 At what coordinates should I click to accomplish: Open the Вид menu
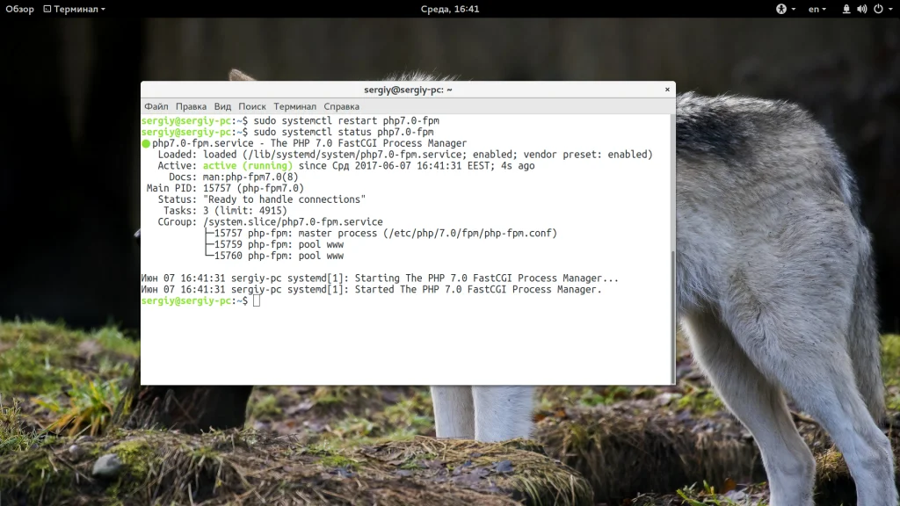pos(222,106)
